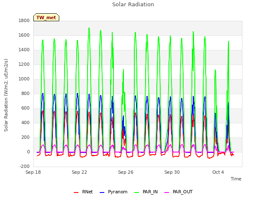Click the 1000 y-axis tick label
The width and height of the screenshot is (267, 200).
coord(24,79)
